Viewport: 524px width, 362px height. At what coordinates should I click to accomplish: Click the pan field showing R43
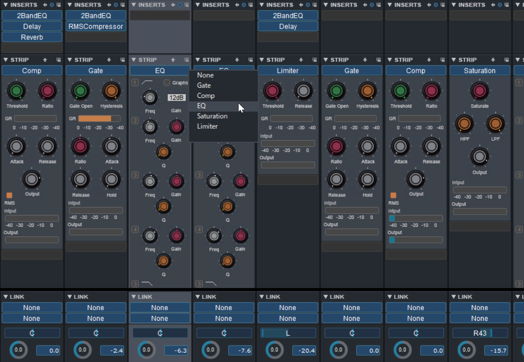point(479,333)
